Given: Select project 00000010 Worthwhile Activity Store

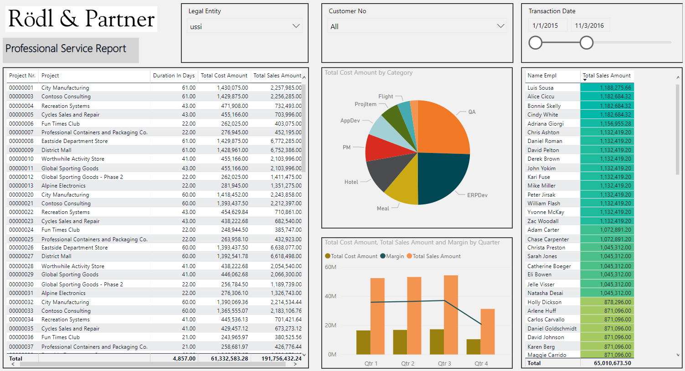Looking at the screenshot, I should point(155,159).
